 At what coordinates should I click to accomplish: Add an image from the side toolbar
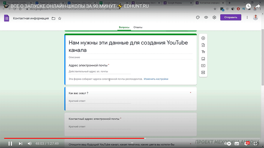[203, 59]
